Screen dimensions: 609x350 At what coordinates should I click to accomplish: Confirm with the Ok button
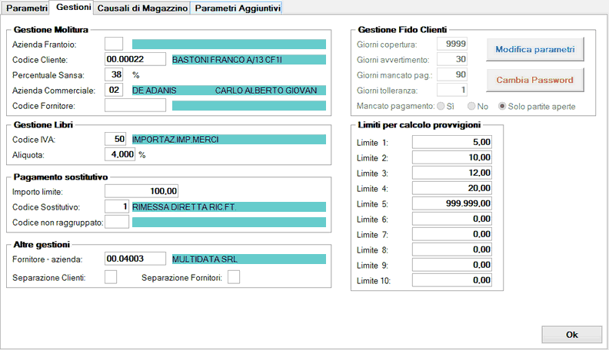tap(572, 335)
